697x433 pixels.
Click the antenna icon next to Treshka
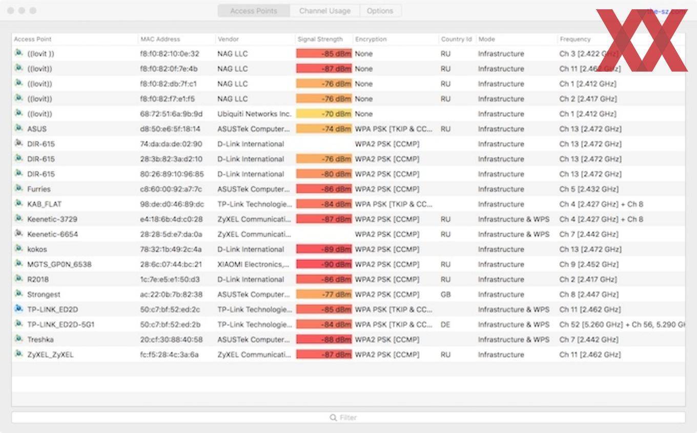click(18, 339)
